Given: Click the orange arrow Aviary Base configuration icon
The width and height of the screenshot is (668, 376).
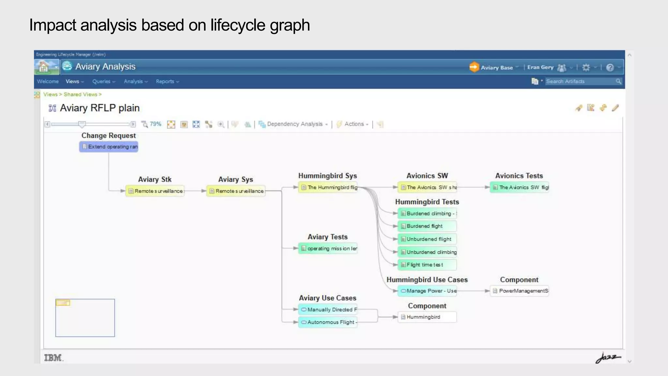Looking at the screenshot, I should click(x=474, y=67).
